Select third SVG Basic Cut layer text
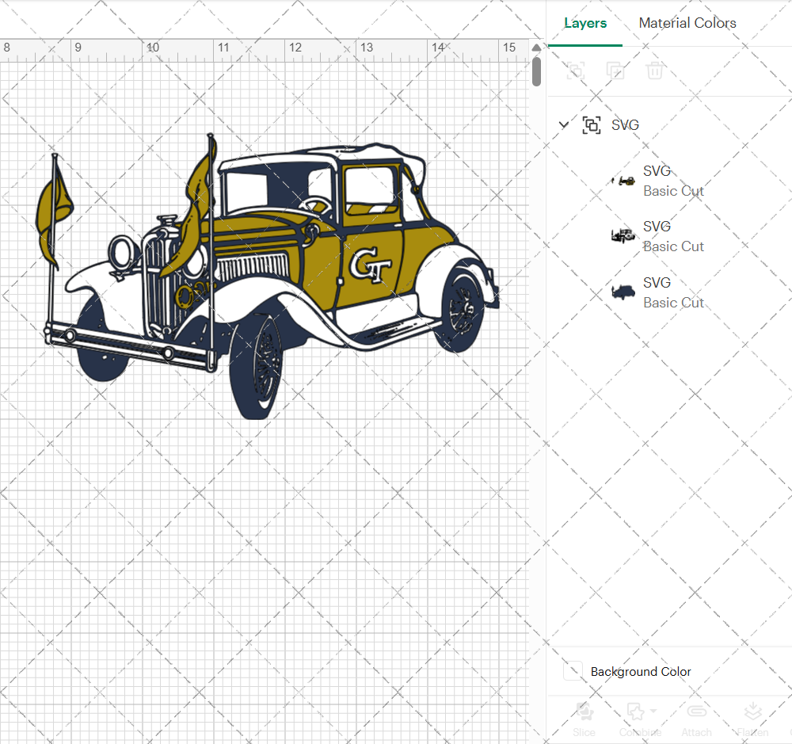 (x=672, y=292)
